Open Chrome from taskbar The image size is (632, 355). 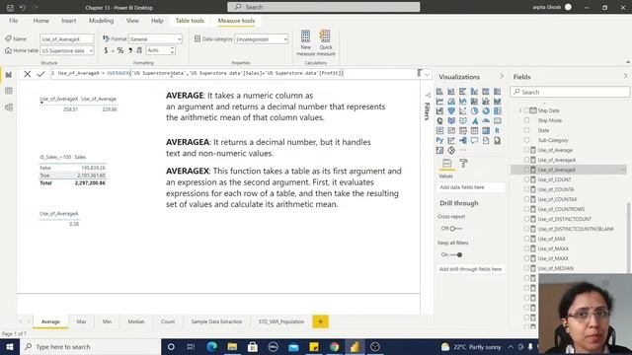[334, 346]
